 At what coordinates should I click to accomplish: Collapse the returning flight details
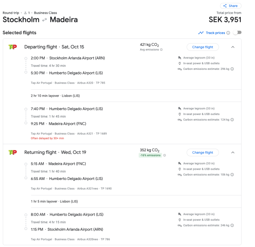tap(232, 153)
